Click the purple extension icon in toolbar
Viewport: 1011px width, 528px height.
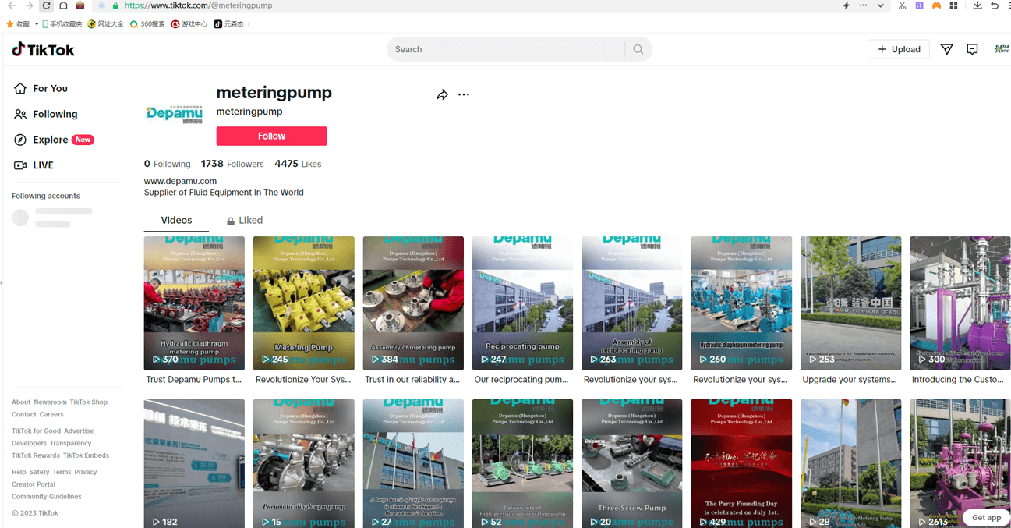pyautogui.click(x=919, y=5)
